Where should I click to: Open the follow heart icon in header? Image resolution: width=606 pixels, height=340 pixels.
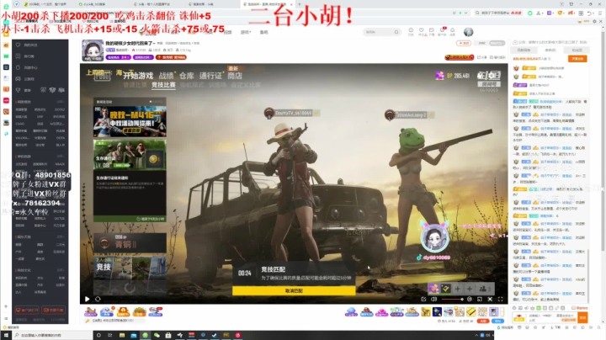(422, 32)
